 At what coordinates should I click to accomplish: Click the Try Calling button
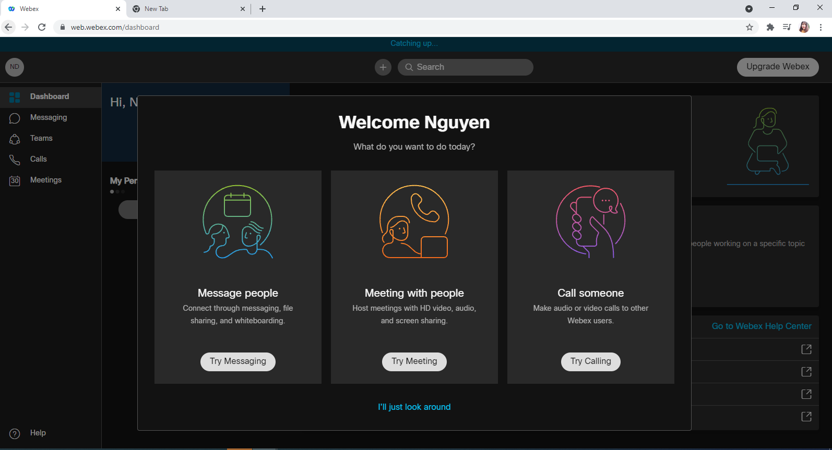pos(591,361)
